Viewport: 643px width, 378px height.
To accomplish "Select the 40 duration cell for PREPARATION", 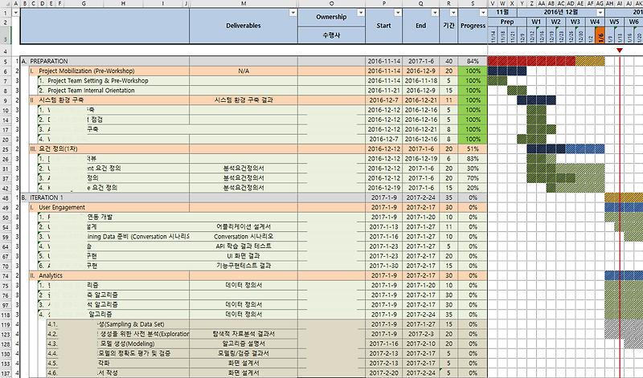I will click(448, 61).
